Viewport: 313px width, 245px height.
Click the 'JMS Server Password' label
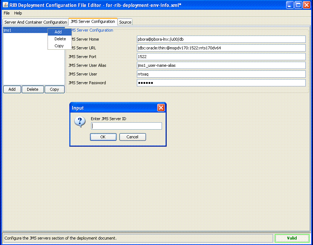(x=87, y=83)
